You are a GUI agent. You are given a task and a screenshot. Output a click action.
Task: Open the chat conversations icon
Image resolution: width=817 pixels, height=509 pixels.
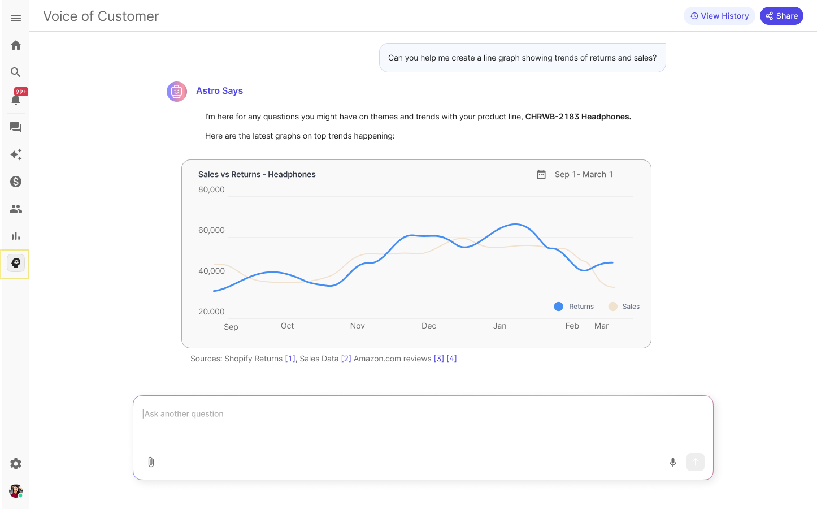pyautogui.click(x=16, y=127)
